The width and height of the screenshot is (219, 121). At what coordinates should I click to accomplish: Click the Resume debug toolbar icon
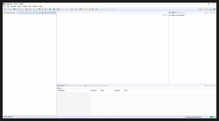[21, 9]
